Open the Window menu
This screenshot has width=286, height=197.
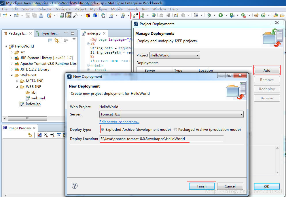159,9
